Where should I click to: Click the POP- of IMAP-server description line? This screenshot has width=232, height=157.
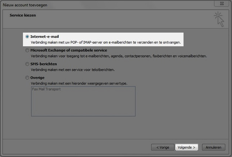pyautogui.click(x=106, y=42)
